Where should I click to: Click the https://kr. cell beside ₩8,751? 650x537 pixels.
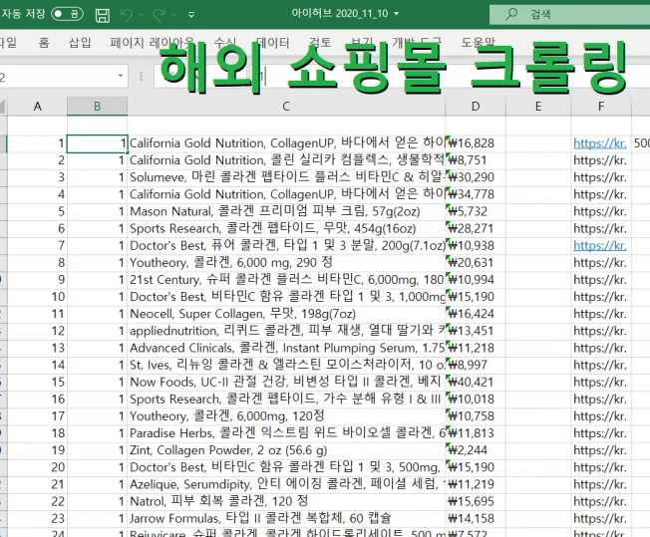pyautogui.click(x=601, y=160)
